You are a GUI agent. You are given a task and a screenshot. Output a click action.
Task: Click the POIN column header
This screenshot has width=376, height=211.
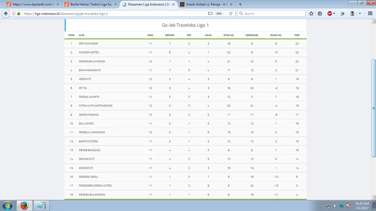coord(297,35)
